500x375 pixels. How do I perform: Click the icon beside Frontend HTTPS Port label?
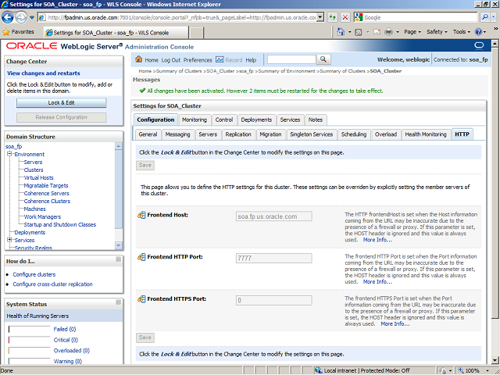pyautogui.click(x=141, y=299)
